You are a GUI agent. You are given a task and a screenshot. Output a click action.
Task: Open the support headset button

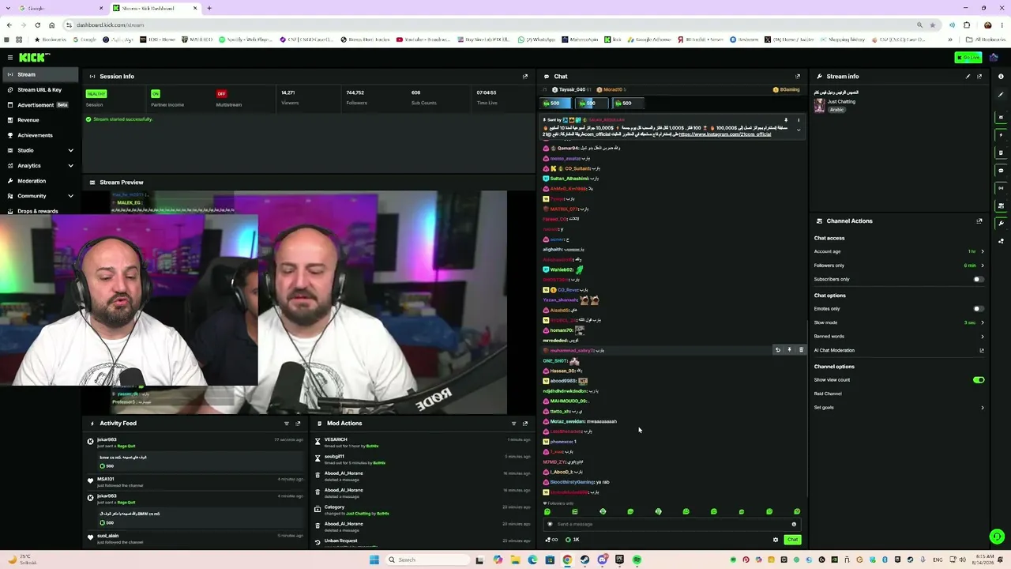tap(997, 537)
